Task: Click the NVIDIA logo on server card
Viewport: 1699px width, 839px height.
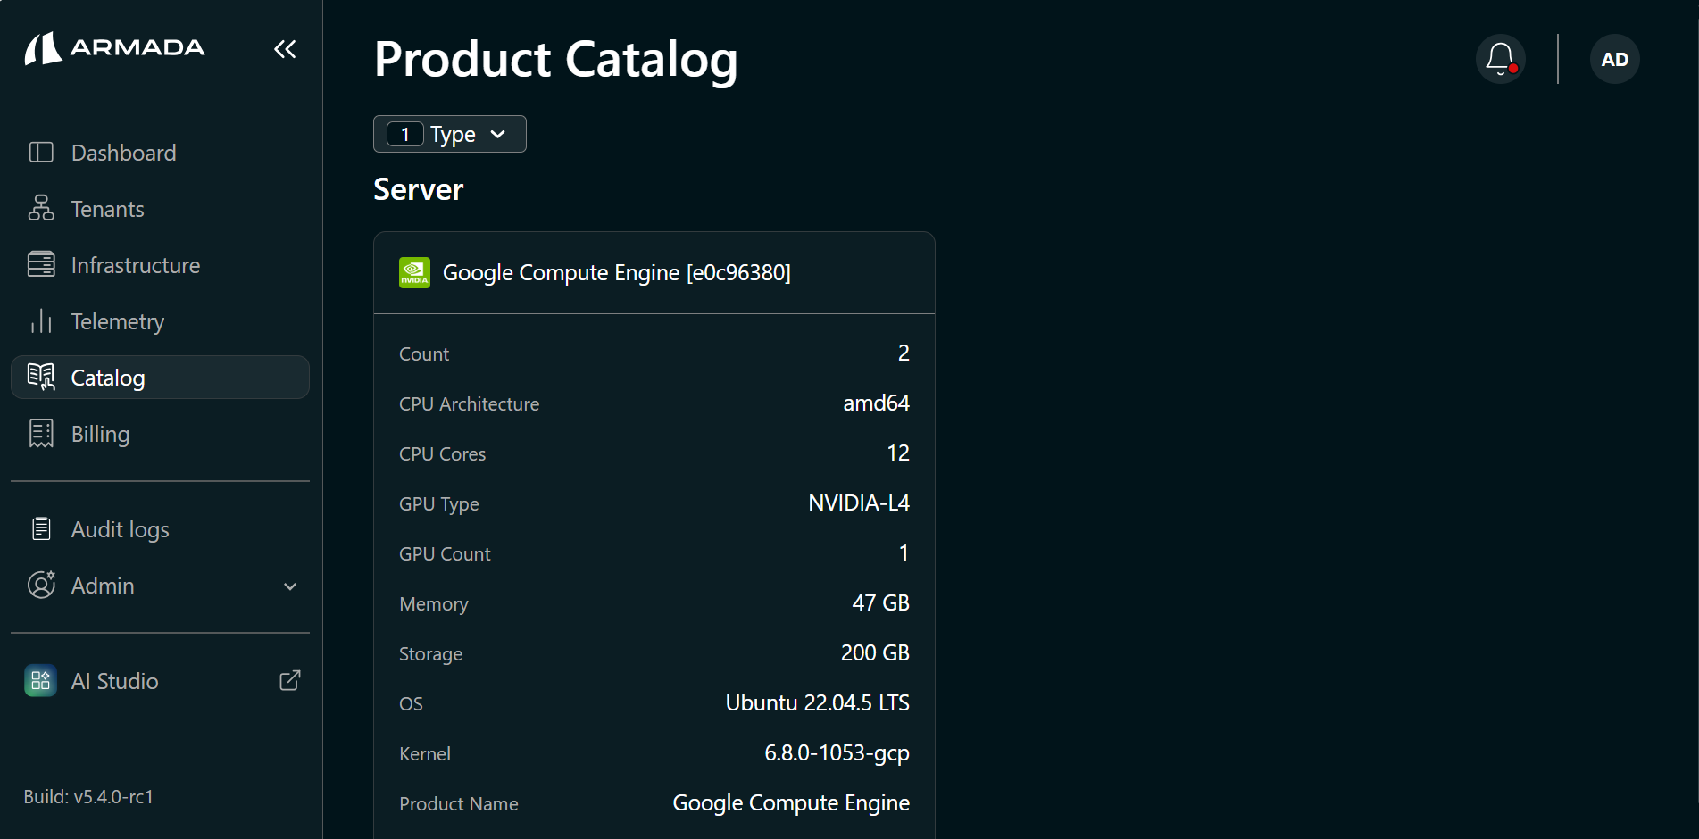Action: pos(414,272)
